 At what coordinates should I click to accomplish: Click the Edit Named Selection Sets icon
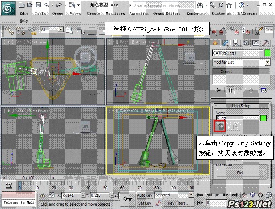click(259, 30)
